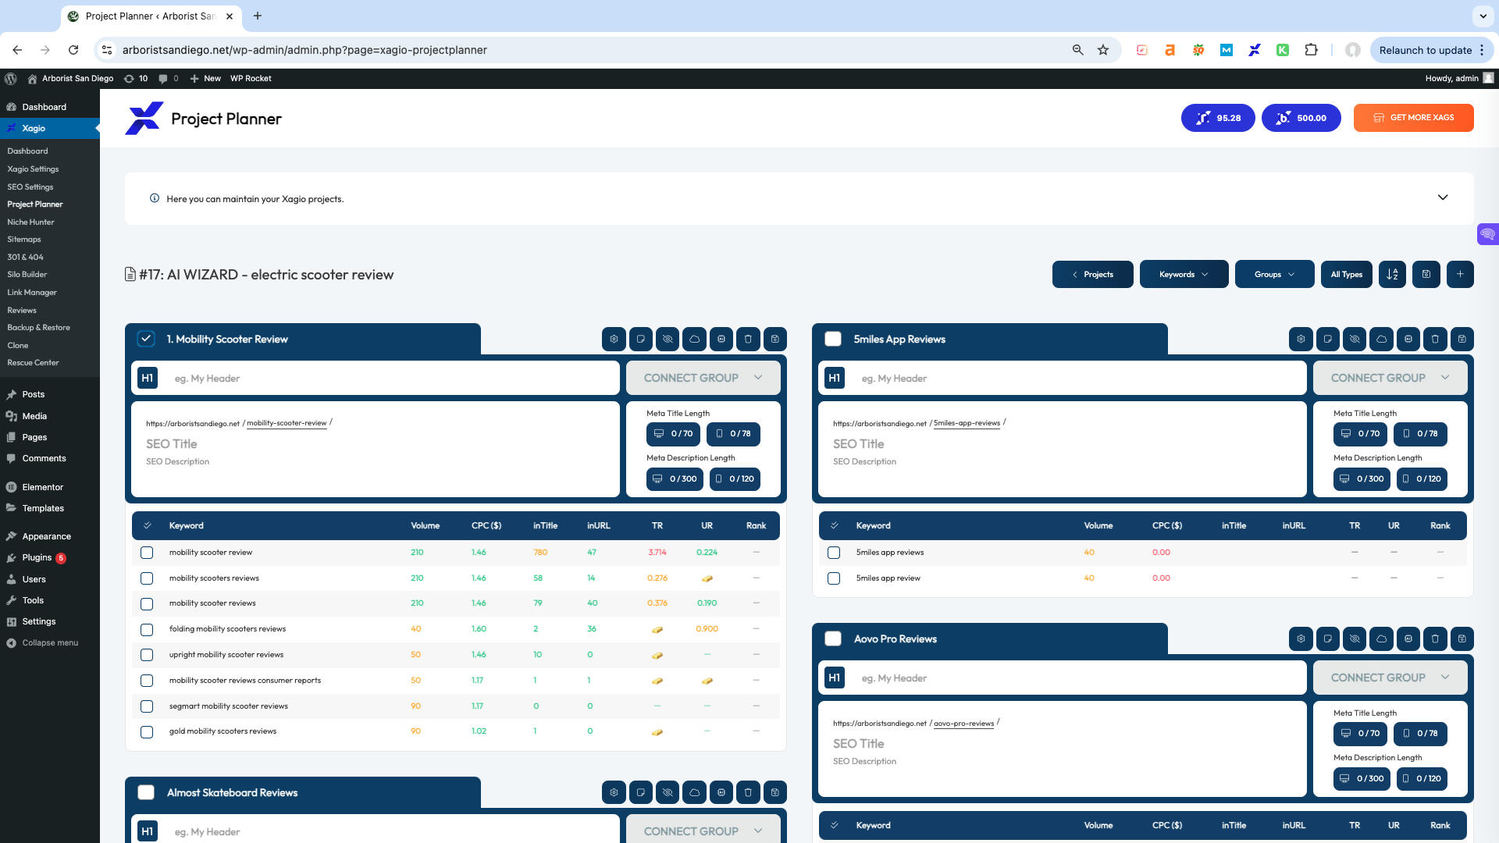The height and width of the screenshot is (843, 1499).
Task: Toggle hide icon on Mobility Scooter Review group
Action: click(x=668, y=340)
